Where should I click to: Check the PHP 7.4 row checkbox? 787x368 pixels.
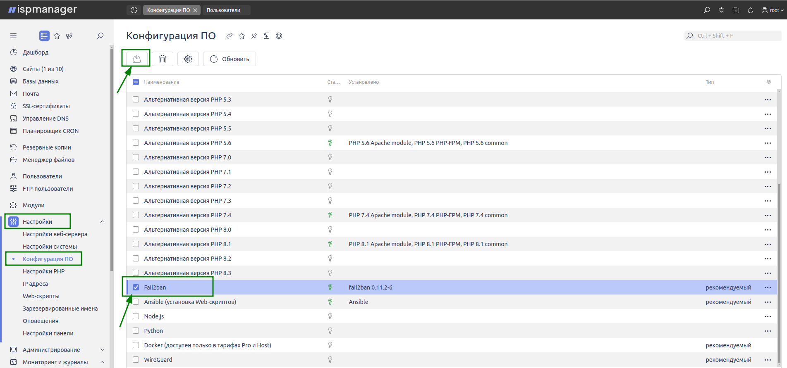136,215
